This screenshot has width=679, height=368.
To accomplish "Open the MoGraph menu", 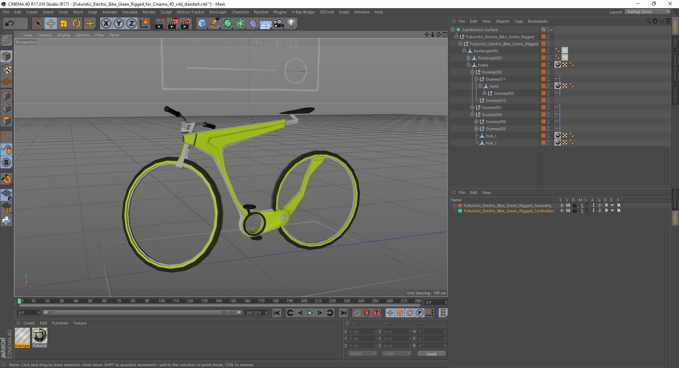I will point(218,12).
